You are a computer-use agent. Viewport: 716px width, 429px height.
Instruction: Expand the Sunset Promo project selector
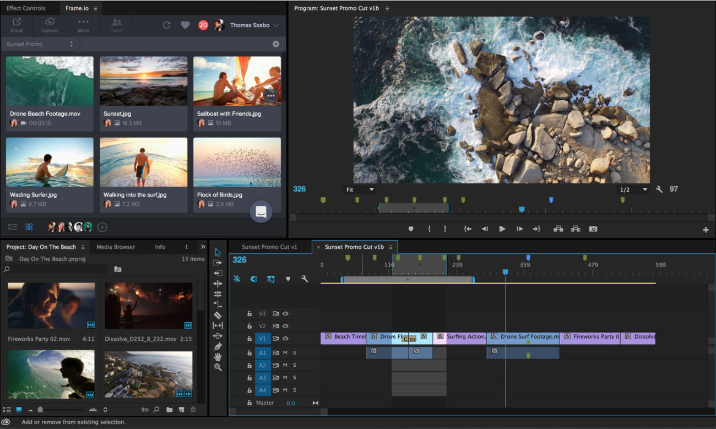tap(40, 44)
